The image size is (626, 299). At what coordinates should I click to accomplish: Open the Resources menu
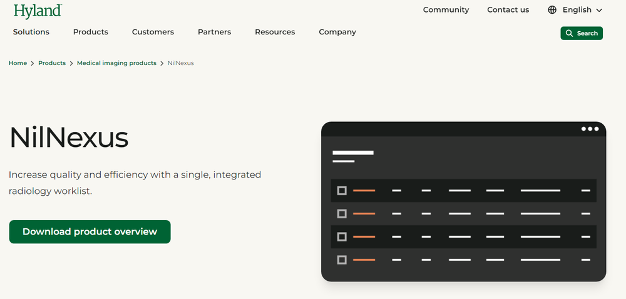point(275,32)
